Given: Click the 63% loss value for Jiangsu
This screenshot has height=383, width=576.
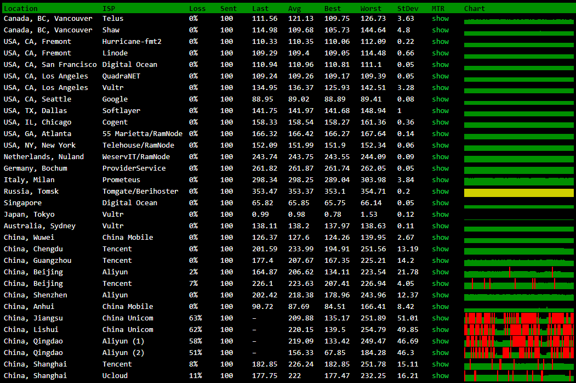Looking at the screenshot, I should coord(196,318).
